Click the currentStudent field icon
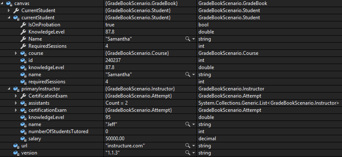 (16, 18)
